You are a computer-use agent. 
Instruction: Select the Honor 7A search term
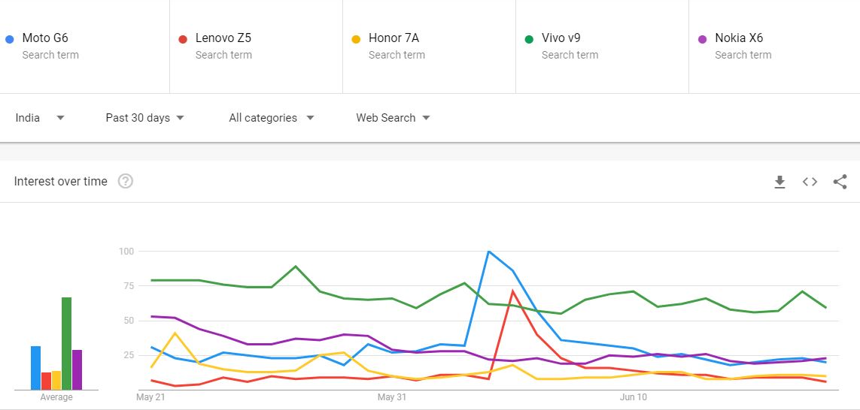click(x=394, y=38)
